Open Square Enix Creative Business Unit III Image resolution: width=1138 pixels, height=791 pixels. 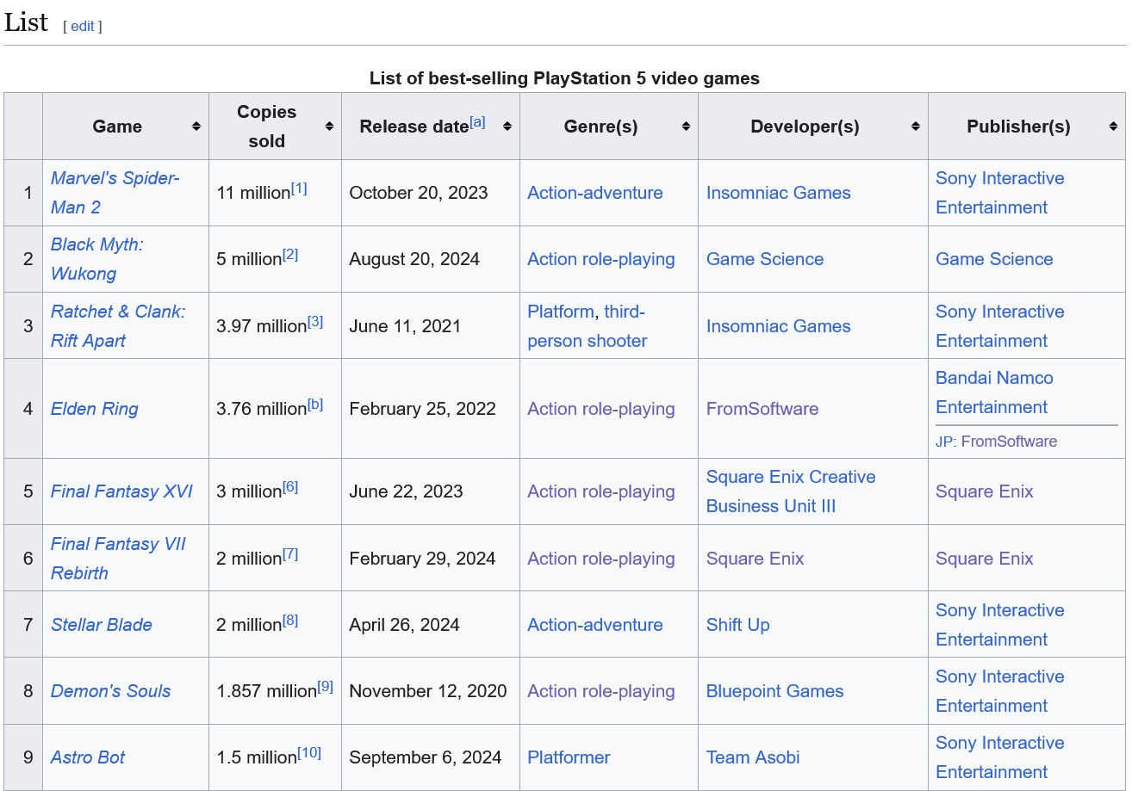tap(791, 491)
